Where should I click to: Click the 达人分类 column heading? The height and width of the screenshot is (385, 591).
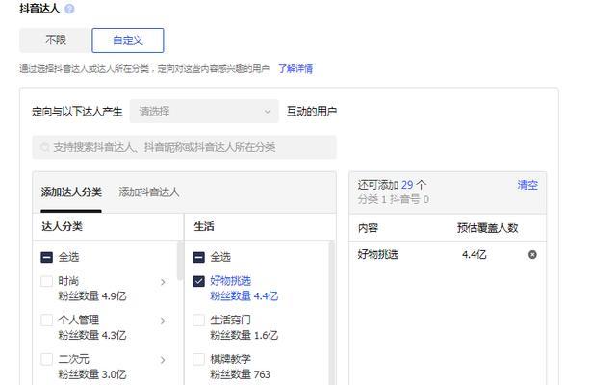pyautogui.click(x=63, y=226)
